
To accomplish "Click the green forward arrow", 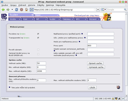I will [x=8, y=10].
